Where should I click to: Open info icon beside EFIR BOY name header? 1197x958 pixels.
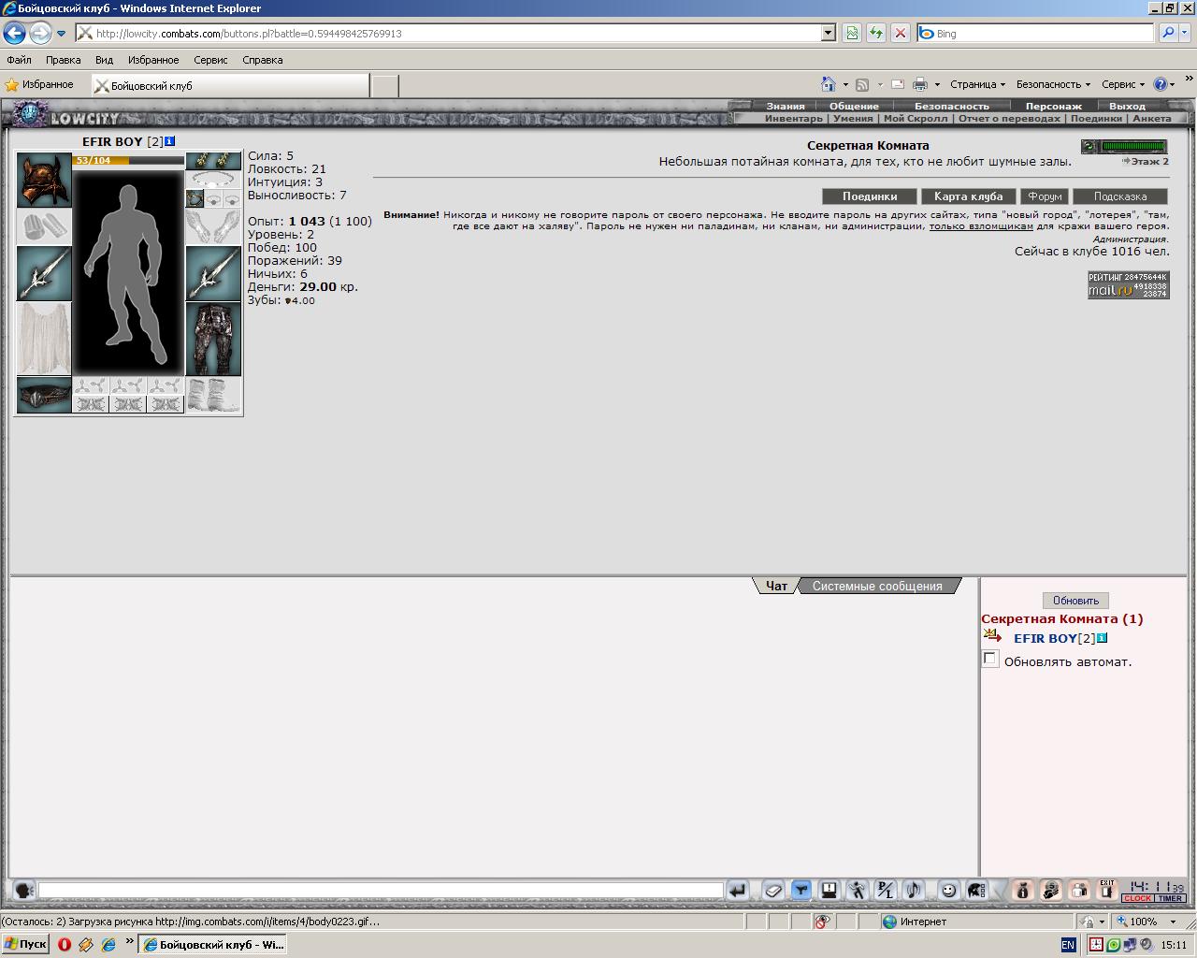click(169, 141)
